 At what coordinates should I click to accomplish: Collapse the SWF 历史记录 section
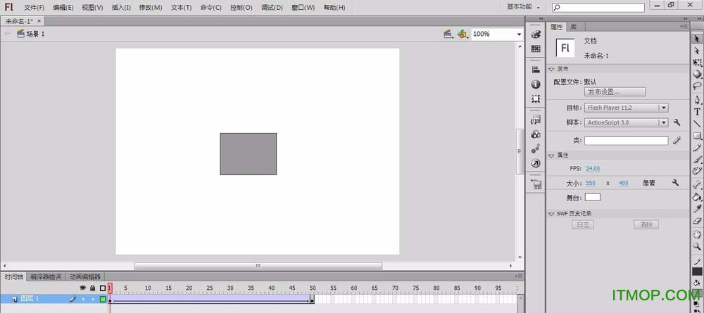[551, 215]
